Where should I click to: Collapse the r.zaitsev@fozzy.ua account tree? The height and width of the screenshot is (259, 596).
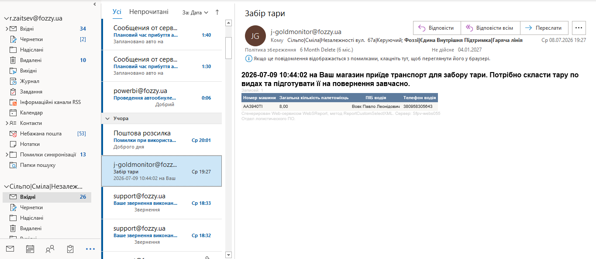click(x=6, y=18)
